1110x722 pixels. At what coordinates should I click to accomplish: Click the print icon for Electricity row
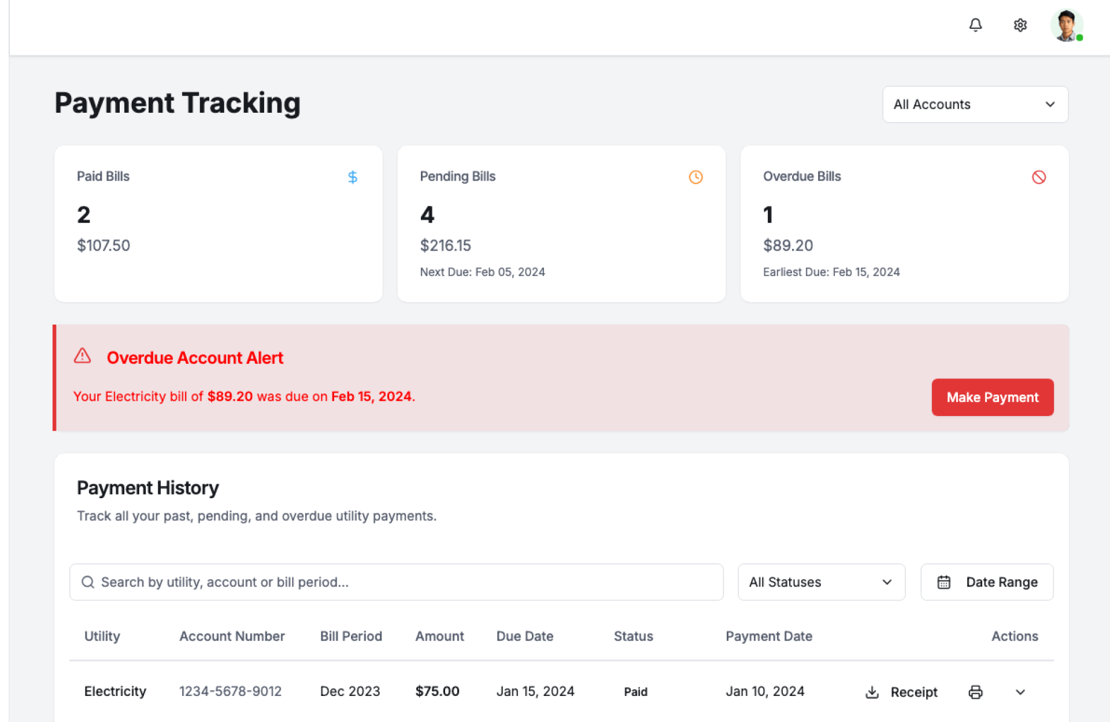975,692
